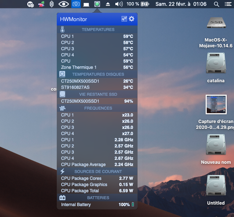Select the ST9160827AS 34°C disk row

pyautogui.click(x=97, y=87)
